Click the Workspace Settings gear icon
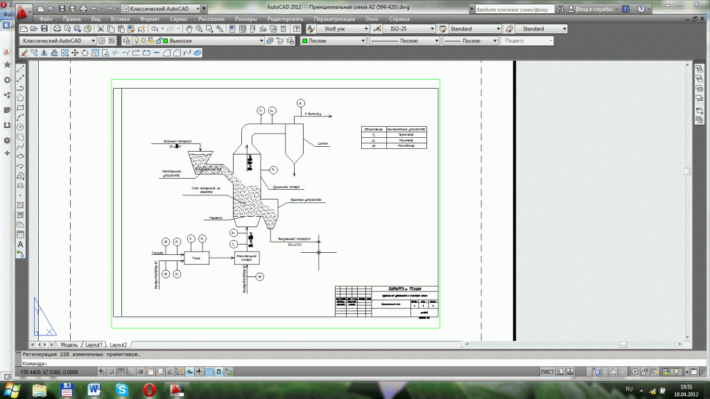 [102, 41]
